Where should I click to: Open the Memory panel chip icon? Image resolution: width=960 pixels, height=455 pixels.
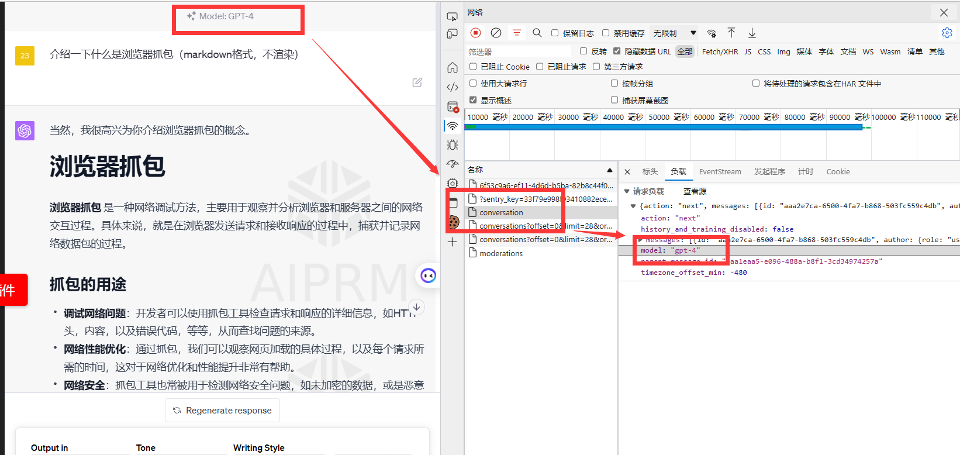[453, 183]
